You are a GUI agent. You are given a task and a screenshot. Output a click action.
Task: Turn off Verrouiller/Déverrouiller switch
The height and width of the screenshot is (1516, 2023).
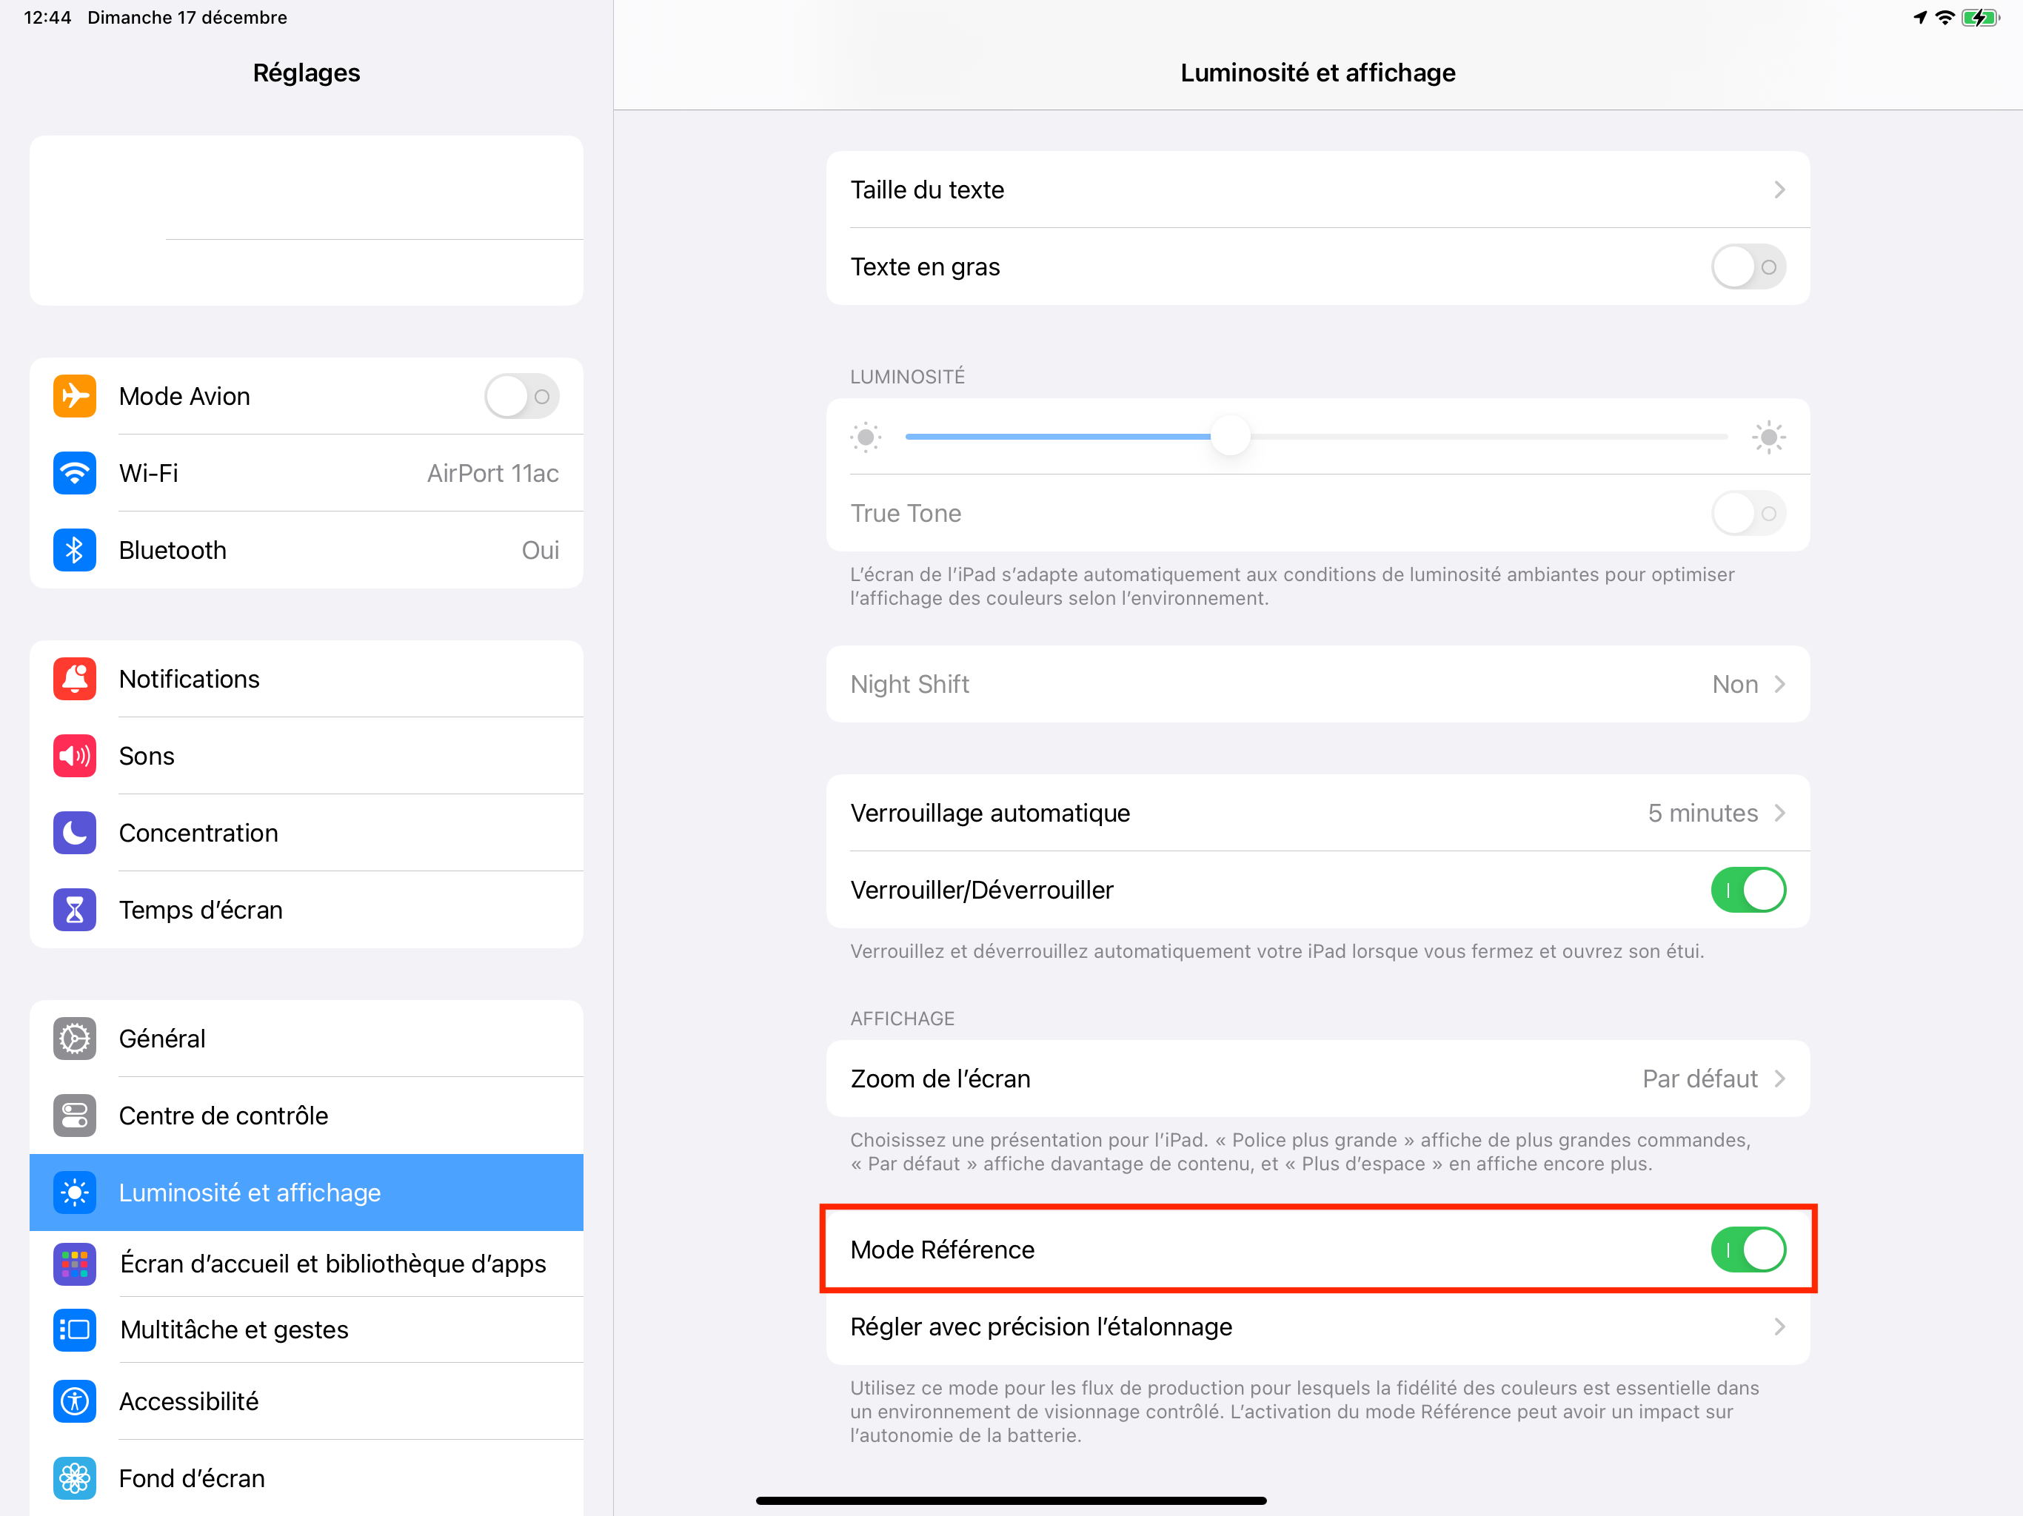[x=1748, y=890]
